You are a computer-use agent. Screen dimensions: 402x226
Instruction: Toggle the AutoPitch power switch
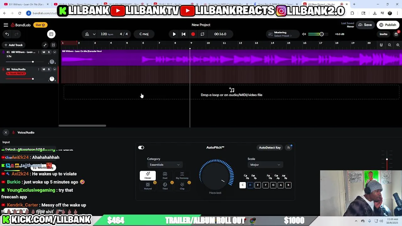coord(141,148)
